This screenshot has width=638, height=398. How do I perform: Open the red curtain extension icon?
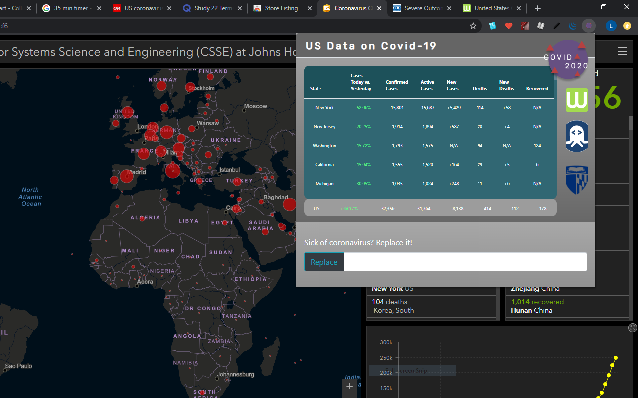coord(524,26)
